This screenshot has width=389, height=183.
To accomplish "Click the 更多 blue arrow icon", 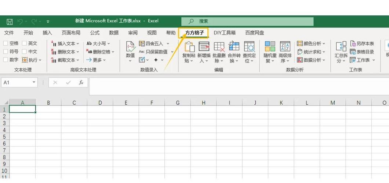I will (x=89, y=60).
